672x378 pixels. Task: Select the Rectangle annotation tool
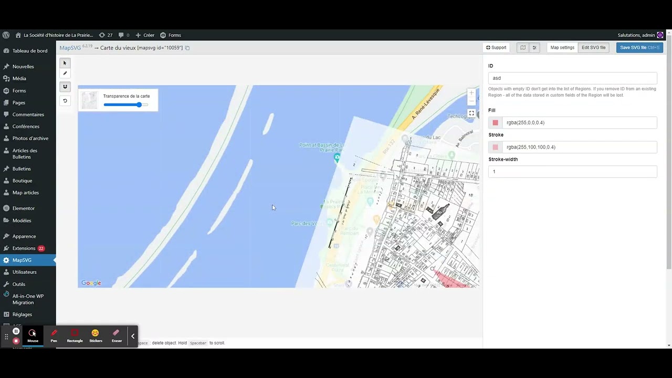(x=75, y=335)
